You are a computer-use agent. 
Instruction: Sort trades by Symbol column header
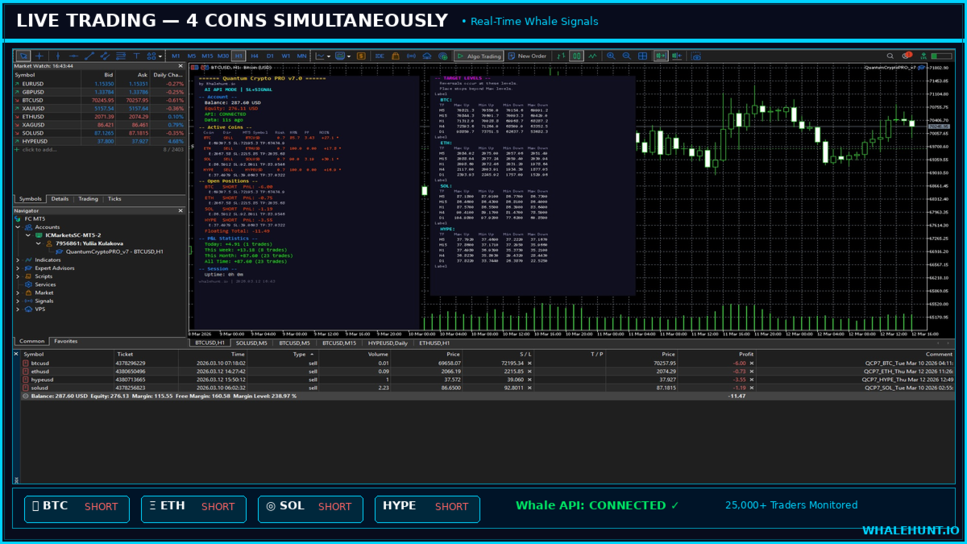click(x=34, y=354)
